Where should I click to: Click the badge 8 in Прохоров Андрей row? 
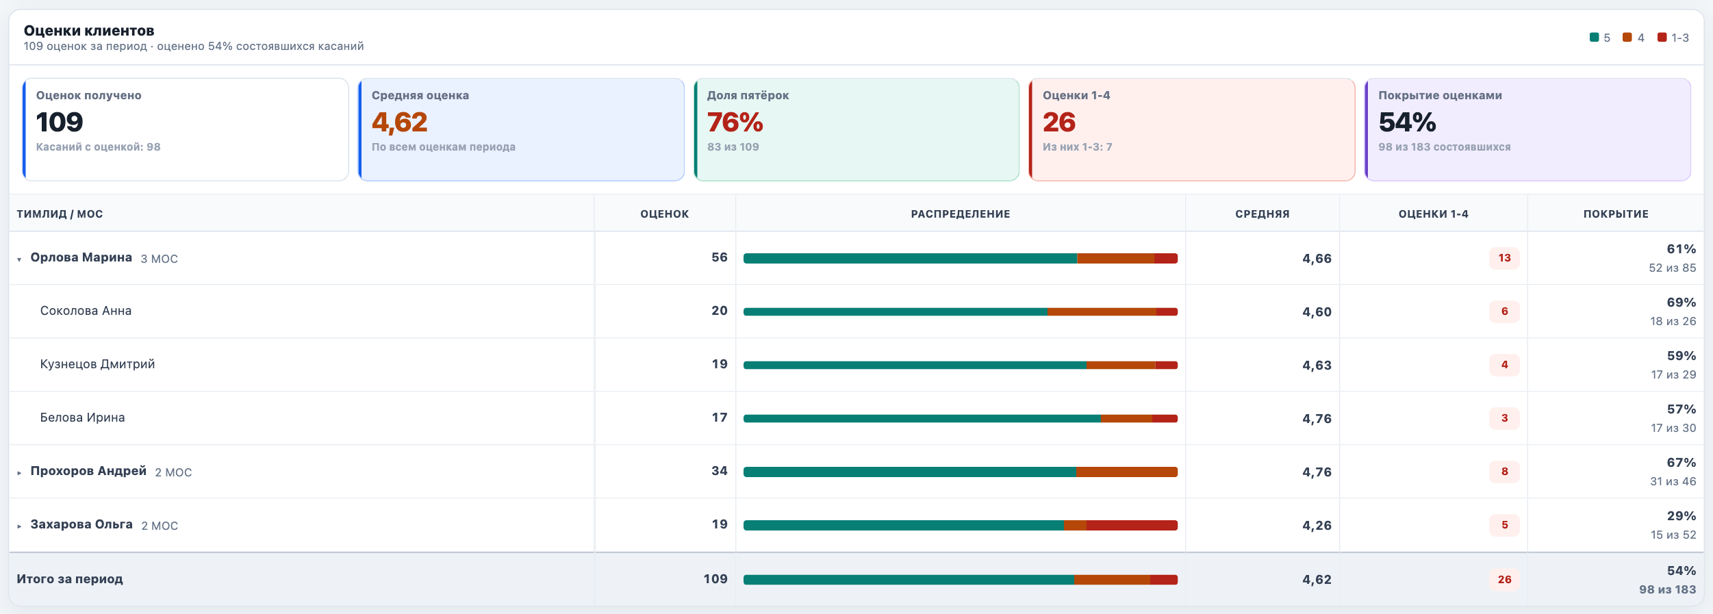click(x=1504, y=472)
